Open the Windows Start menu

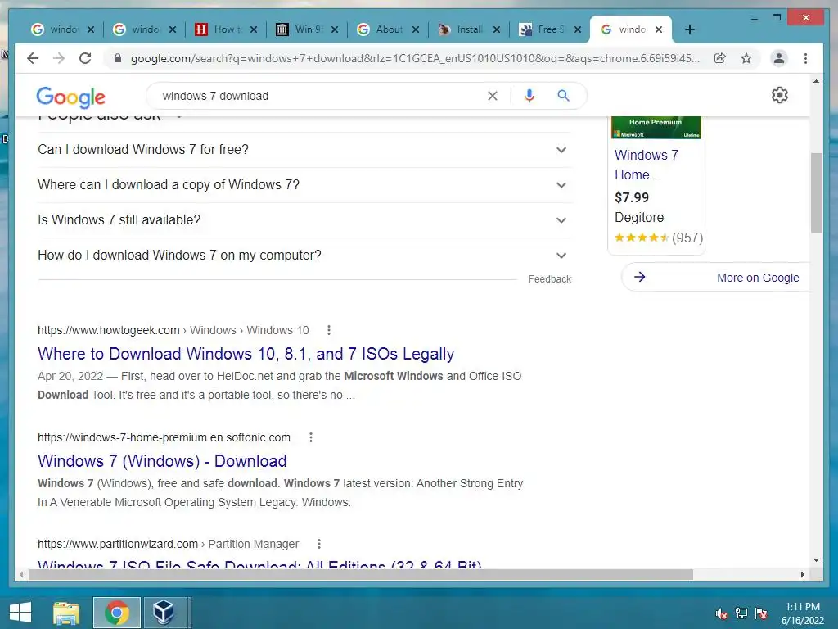point(20,613)
